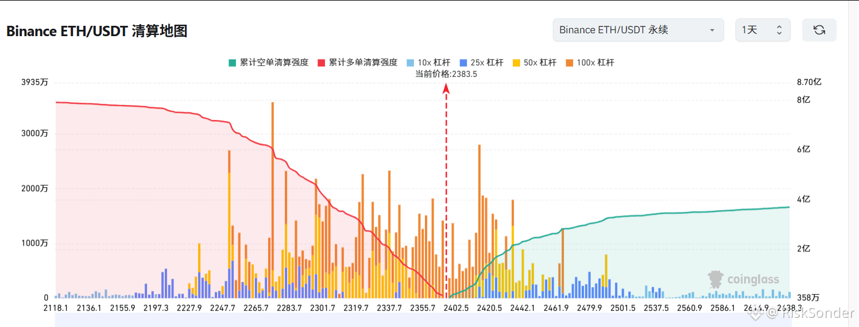Click the 2420.5 price axis label
This screenshot has height=327, width=859.
click(489, 308)
